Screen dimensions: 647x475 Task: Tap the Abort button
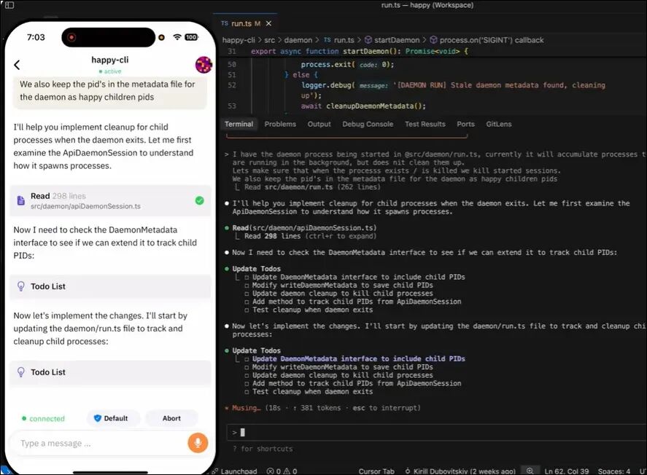[x=171, y=418]
